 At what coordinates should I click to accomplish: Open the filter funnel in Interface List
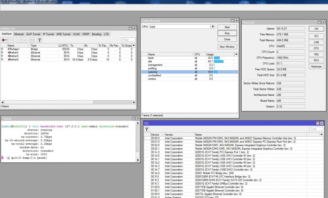39,40
